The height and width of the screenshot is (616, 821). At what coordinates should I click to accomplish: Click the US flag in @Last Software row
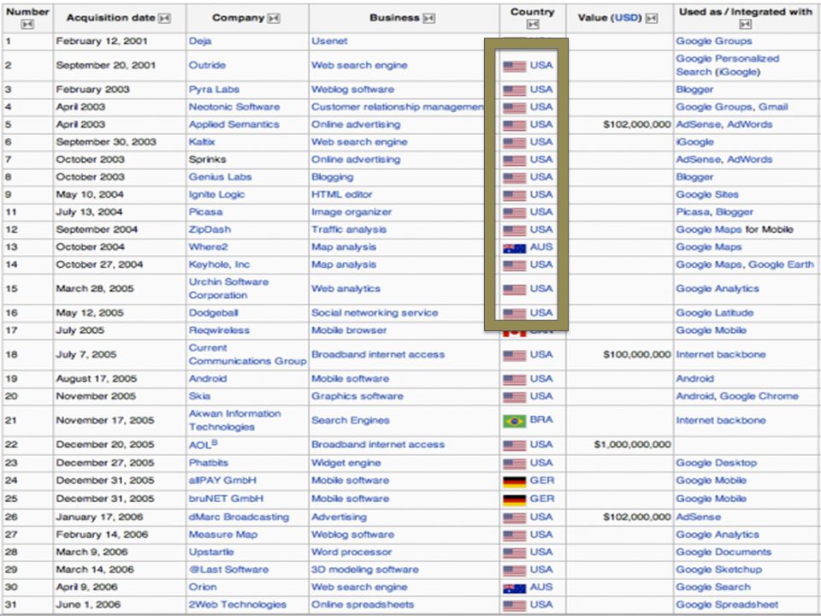point(514,571)
